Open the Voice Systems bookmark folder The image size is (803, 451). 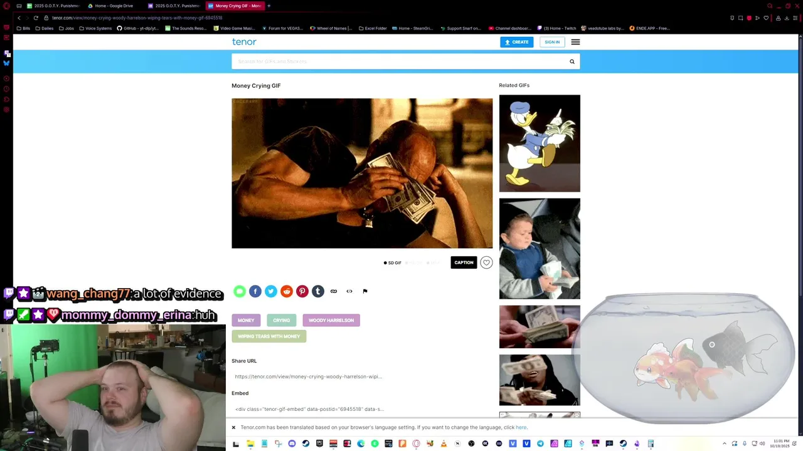(x=95, y=28)
